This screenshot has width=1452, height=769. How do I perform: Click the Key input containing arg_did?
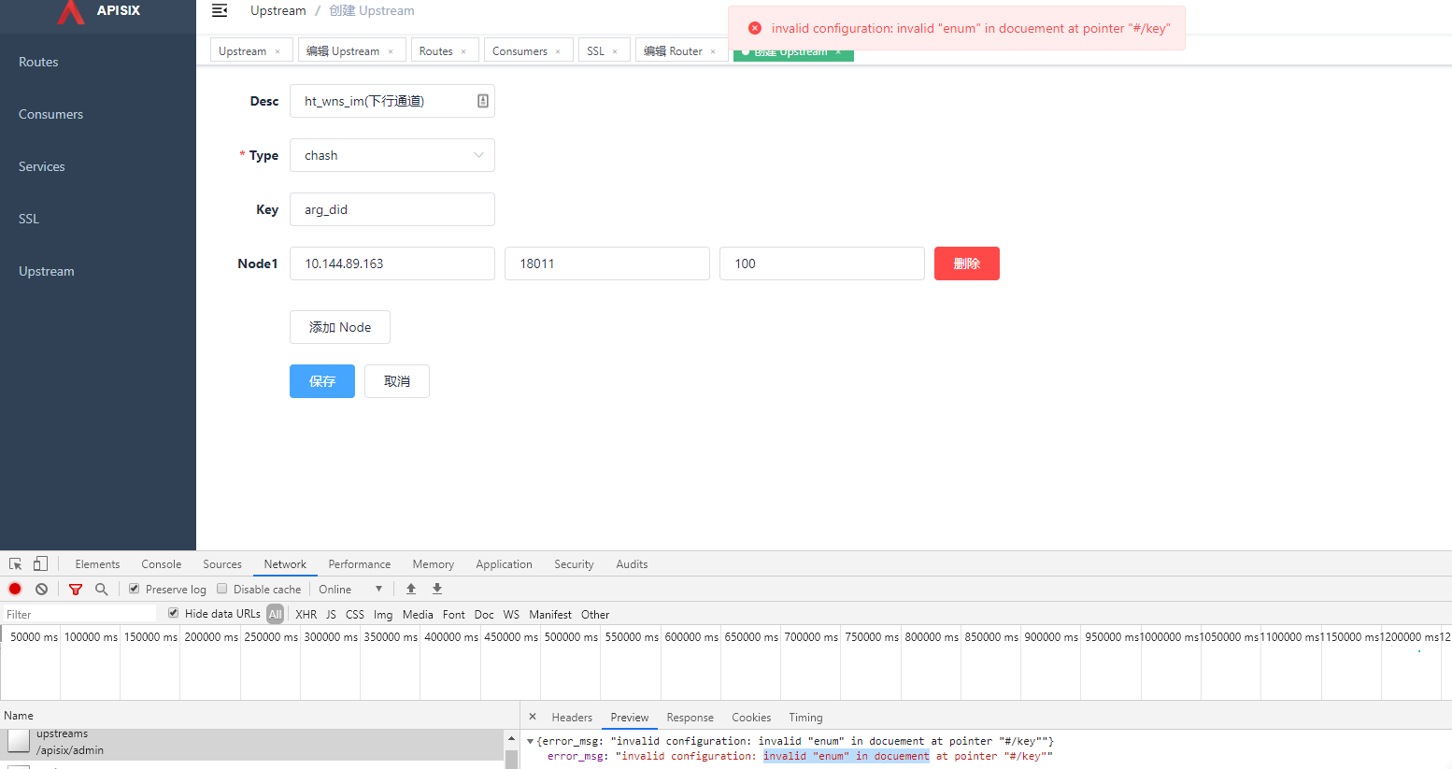pyautogui.click(x=391, y=208)
